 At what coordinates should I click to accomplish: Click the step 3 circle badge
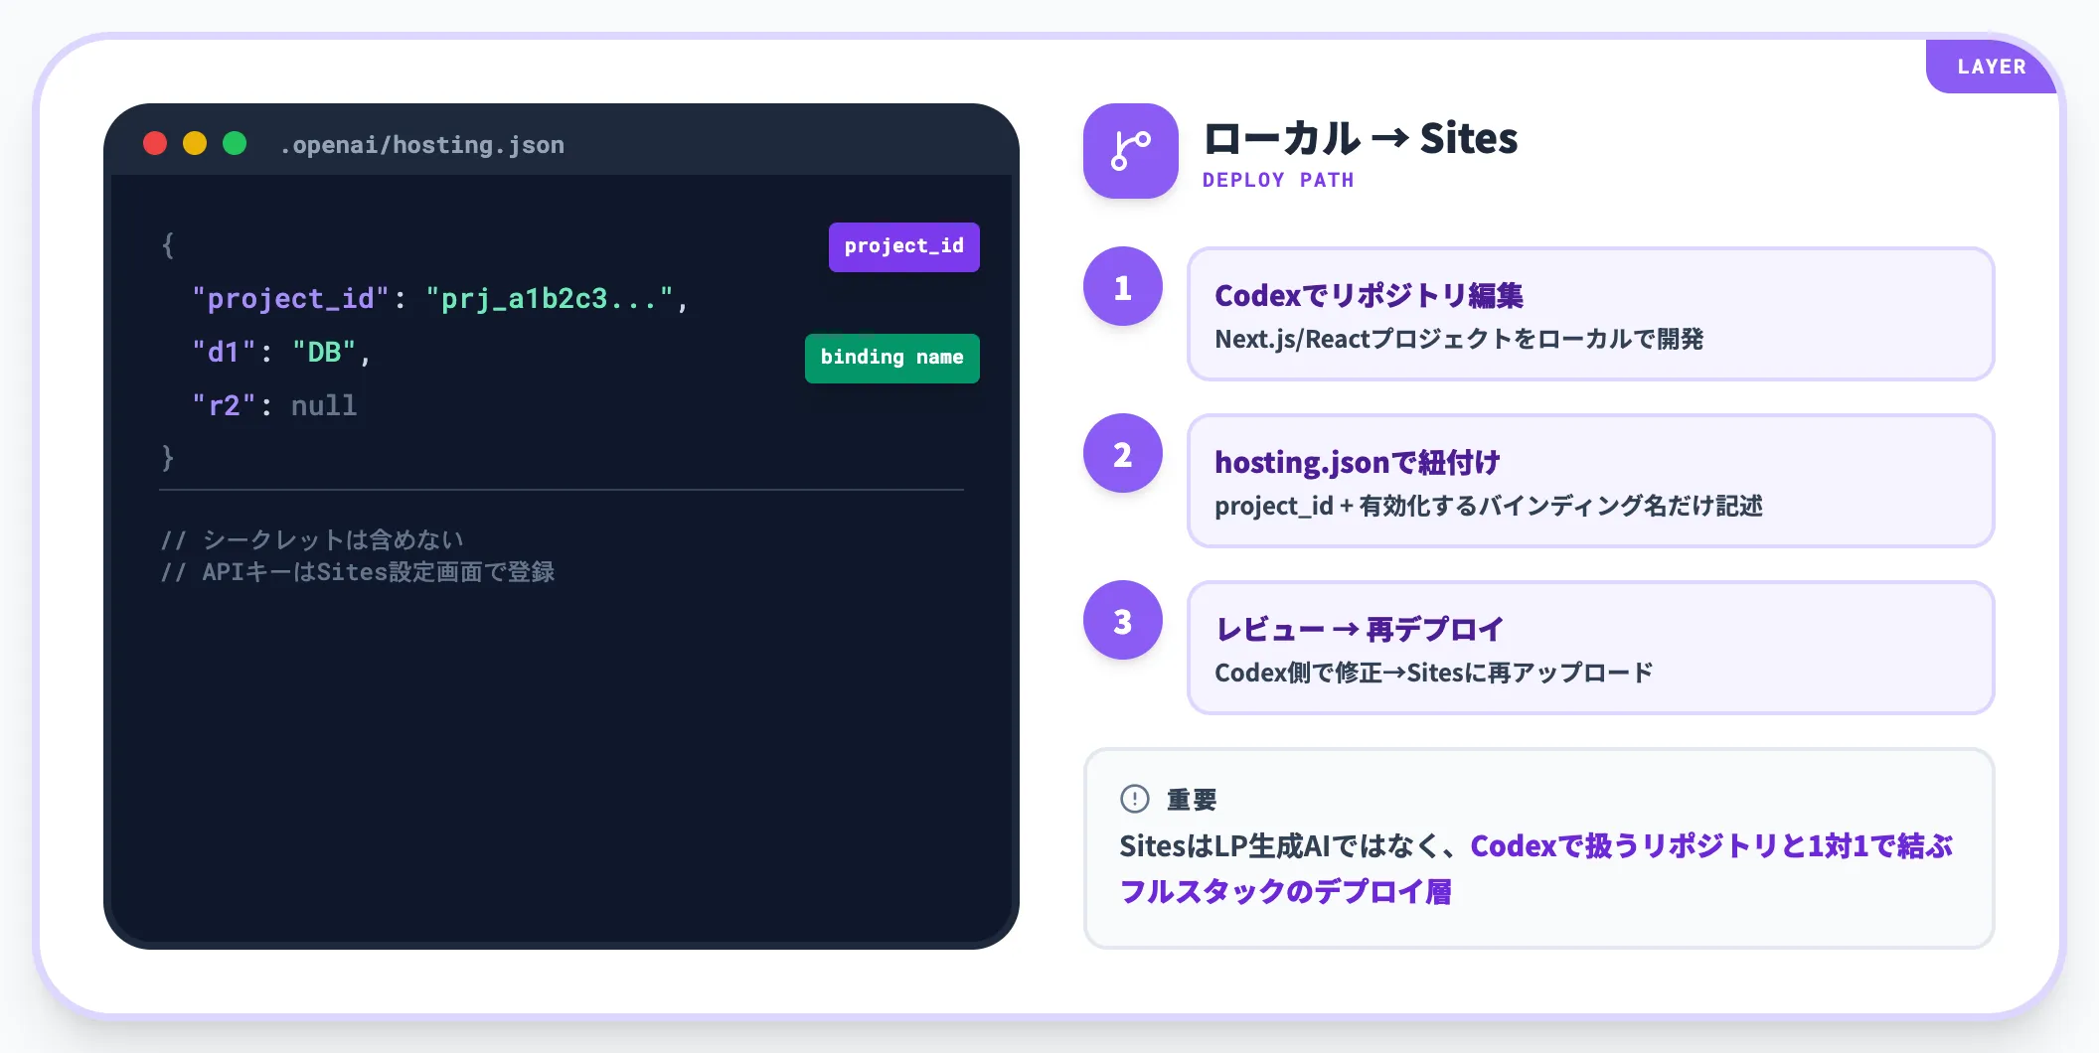[1123, 621]
